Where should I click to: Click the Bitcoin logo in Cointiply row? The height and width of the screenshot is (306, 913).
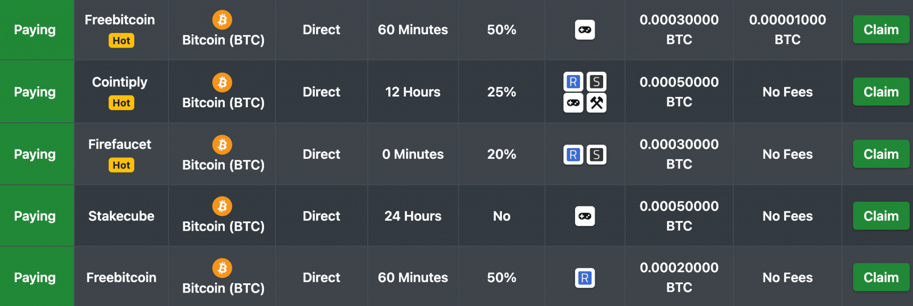click(222, 82)
